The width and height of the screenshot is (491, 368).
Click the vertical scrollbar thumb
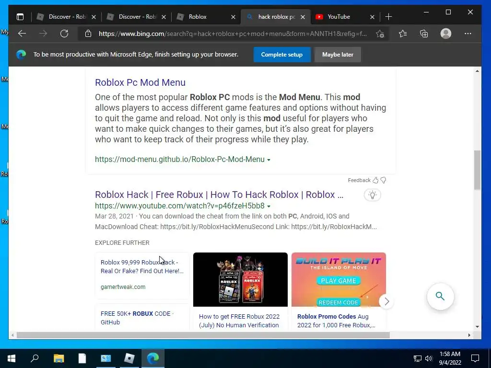pos(477,170)
